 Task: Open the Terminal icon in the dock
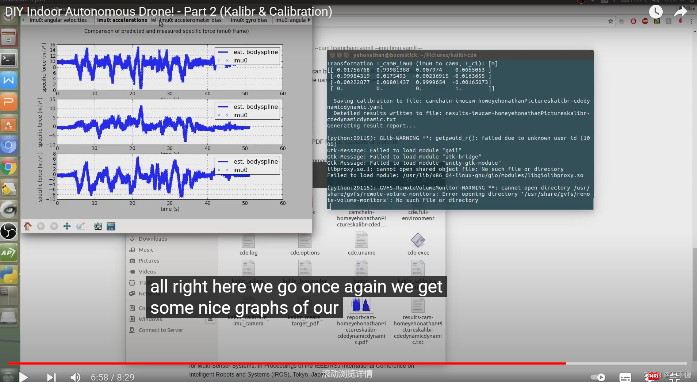click(9, 59)
